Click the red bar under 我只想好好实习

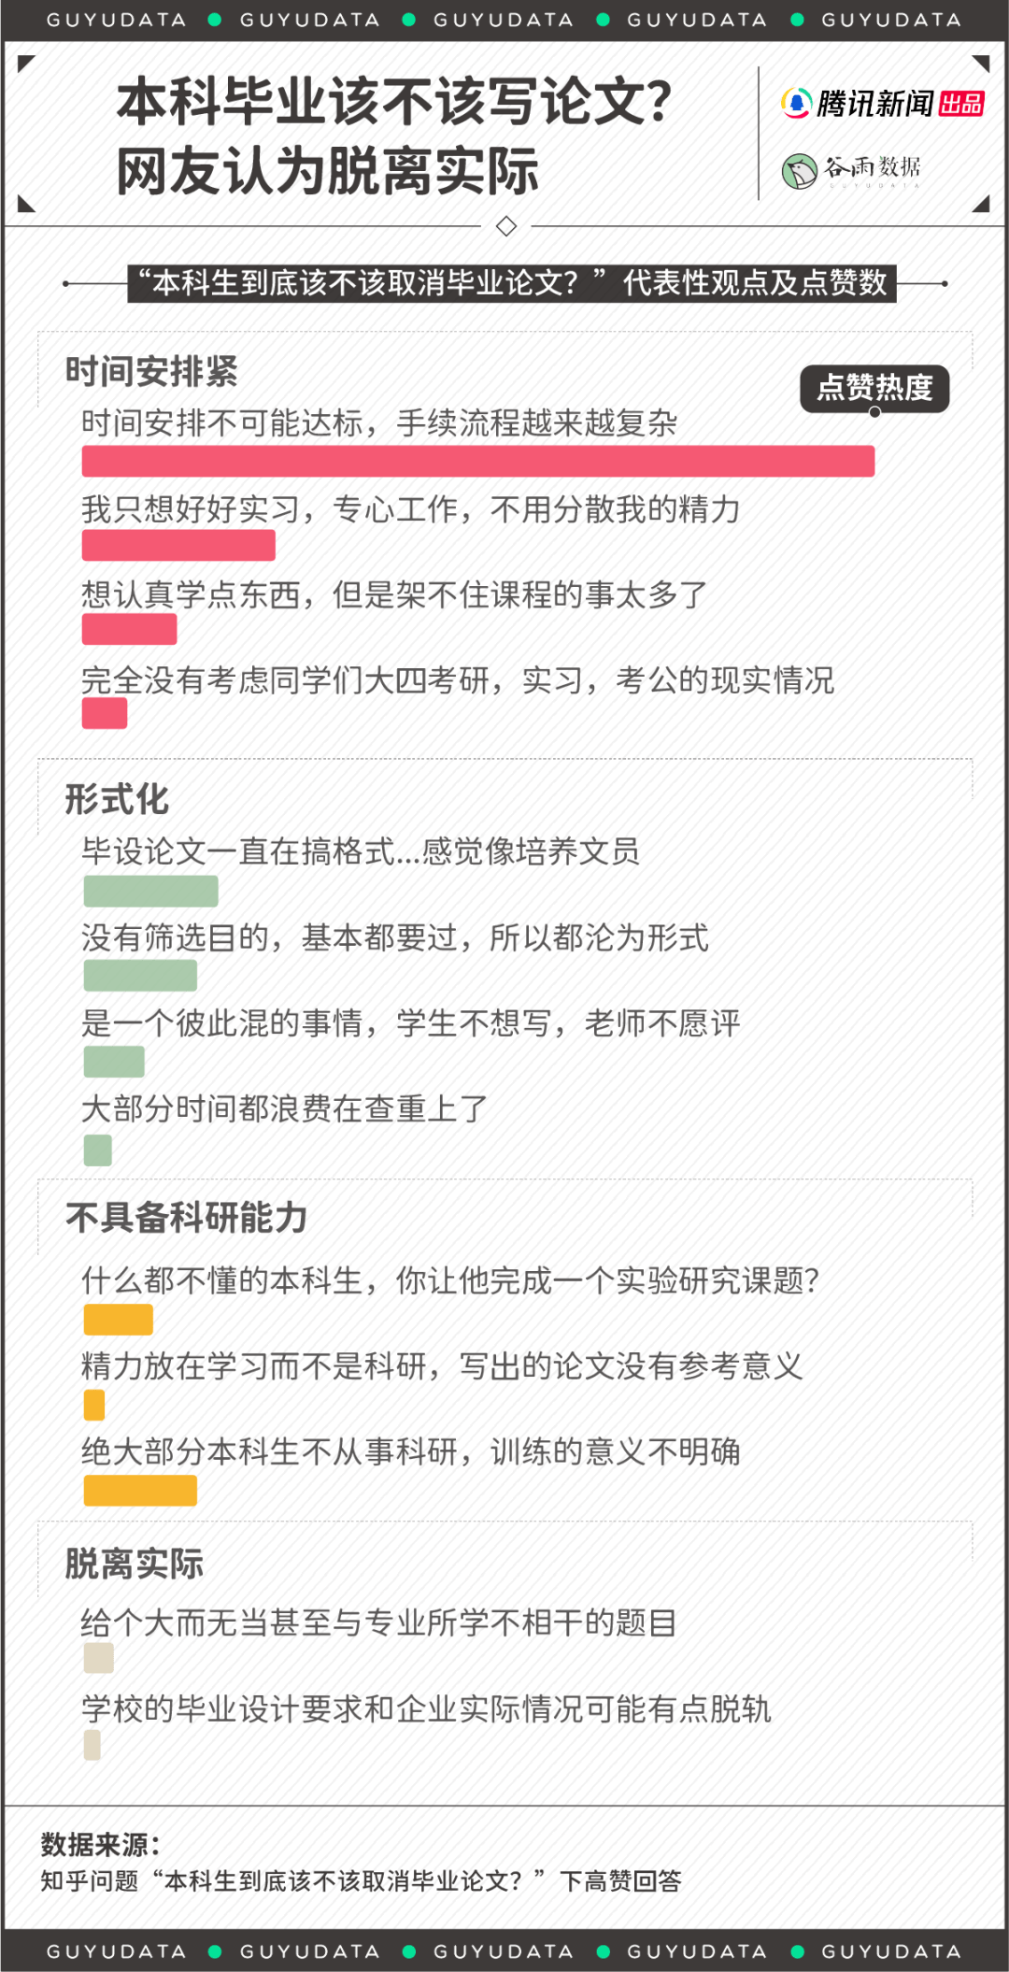(178, 546)
